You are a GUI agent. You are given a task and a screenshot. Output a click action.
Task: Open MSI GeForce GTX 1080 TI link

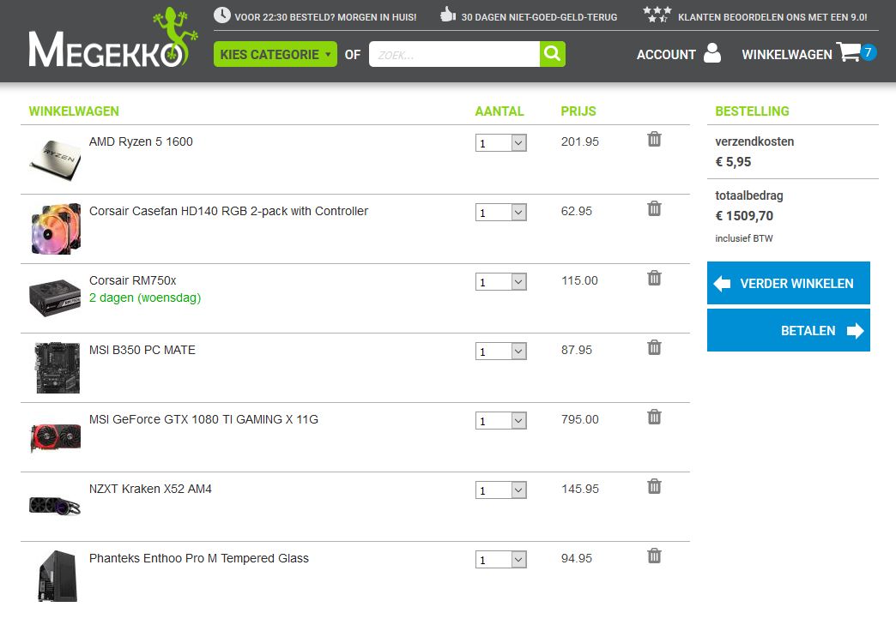pyautogui.click(x=203, y=419)
